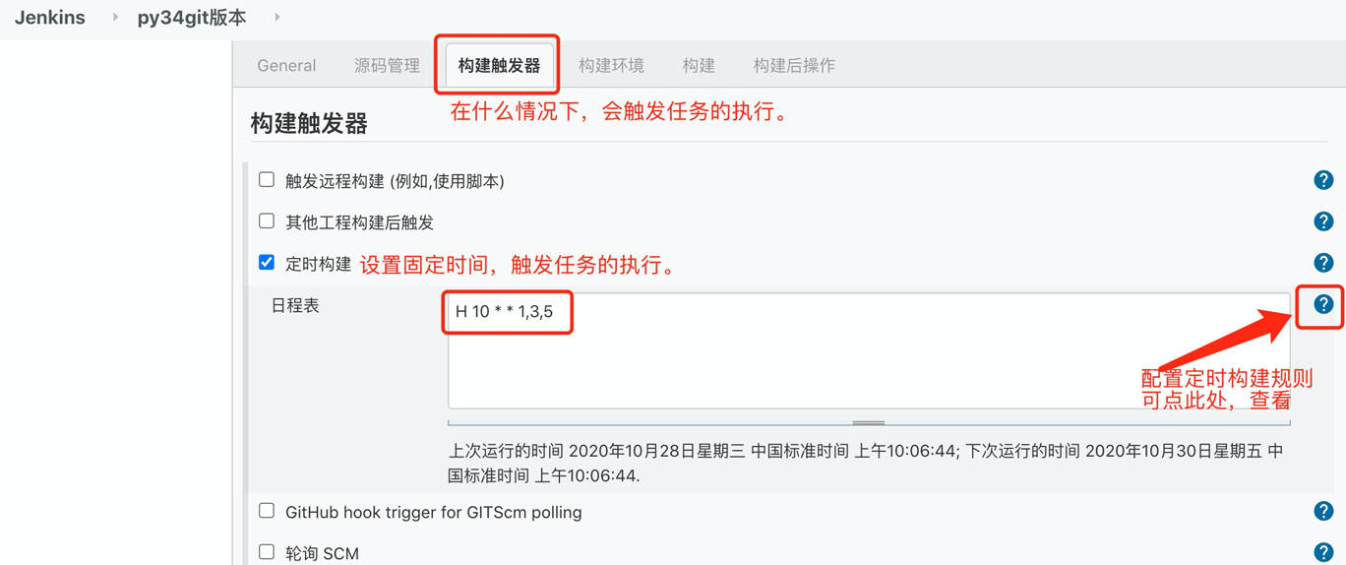Check the 轮询 SCM option

click(267, 552)
